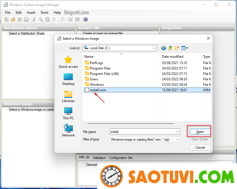Select Quick access in the places bar
Image resolution: width=237 pixels, height=189 pixels.
68,62
